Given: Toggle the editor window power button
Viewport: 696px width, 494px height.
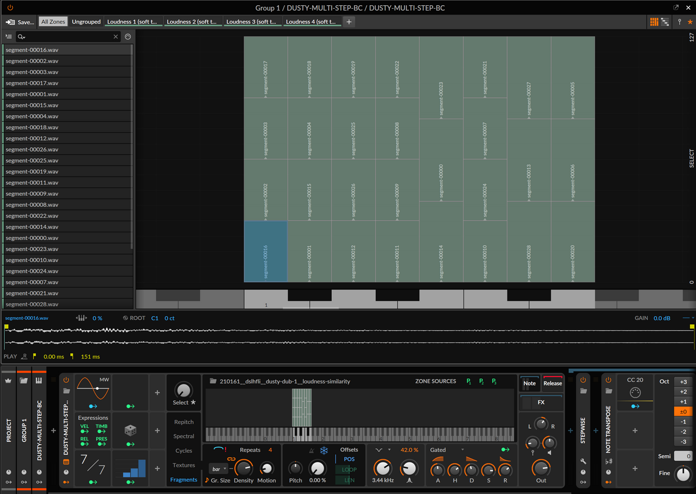Looking at the screenshot, I should [10, 8].
